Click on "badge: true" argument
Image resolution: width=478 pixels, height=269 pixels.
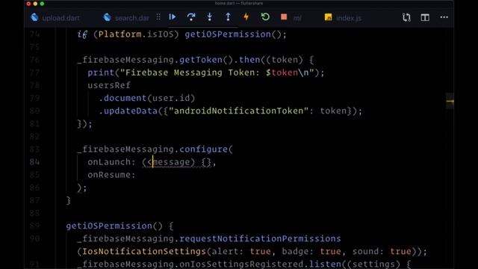pos(311,251)
